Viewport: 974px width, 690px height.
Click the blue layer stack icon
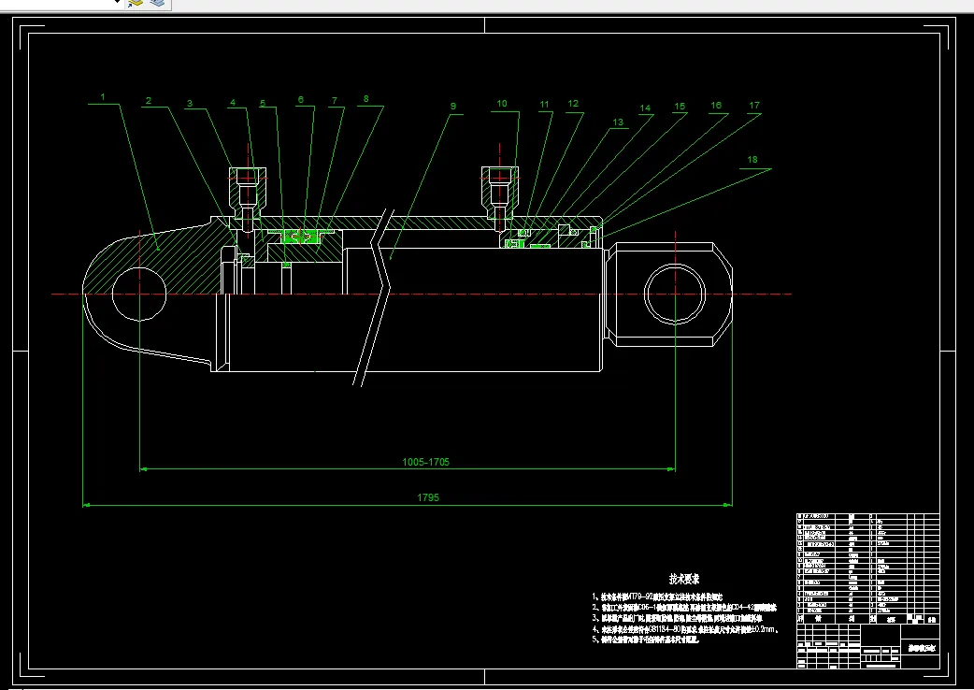(x=158, y=3)
